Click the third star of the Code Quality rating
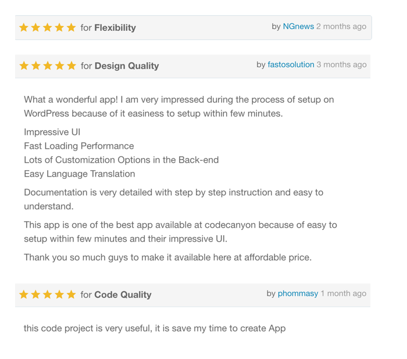Viewport: 407px width, 359px height. (x=48, y=295)
